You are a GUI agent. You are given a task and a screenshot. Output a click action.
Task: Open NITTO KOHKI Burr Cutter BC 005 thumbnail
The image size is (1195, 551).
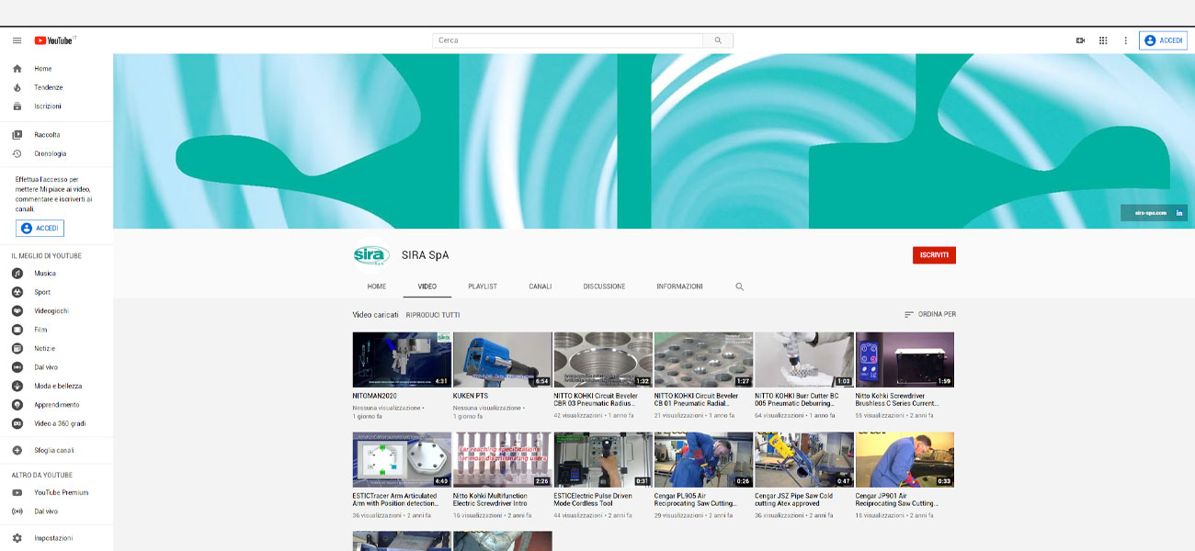pos(804,360)
